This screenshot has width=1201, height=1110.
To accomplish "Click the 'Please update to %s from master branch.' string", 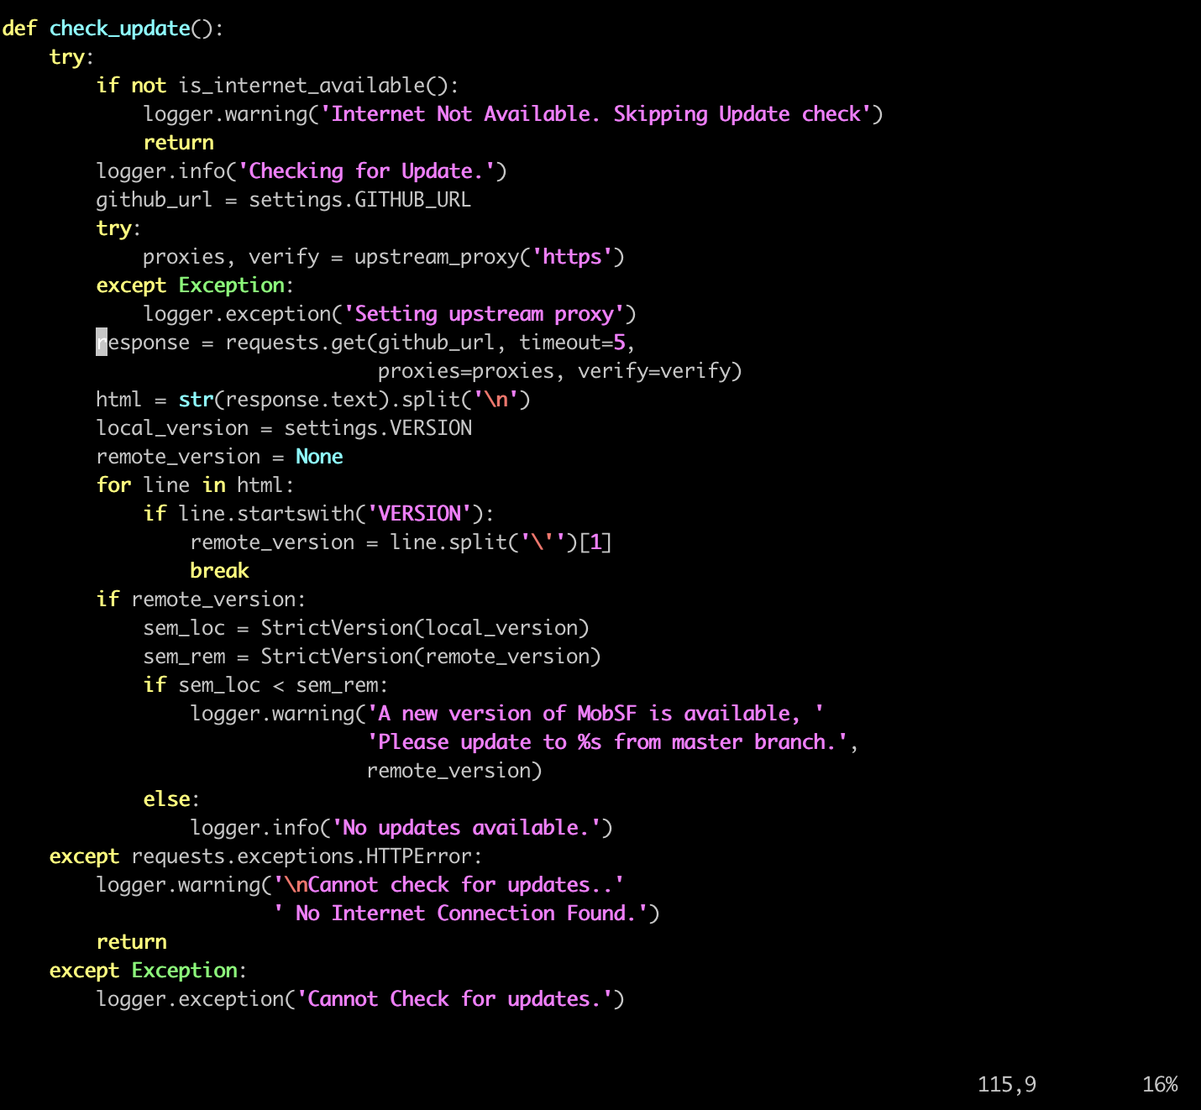I will [x=607, y=742].
